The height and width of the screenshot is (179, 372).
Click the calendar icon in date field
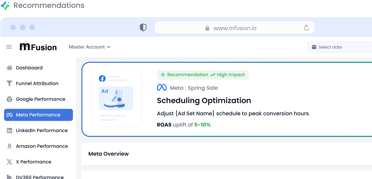[x=314, y=47]
